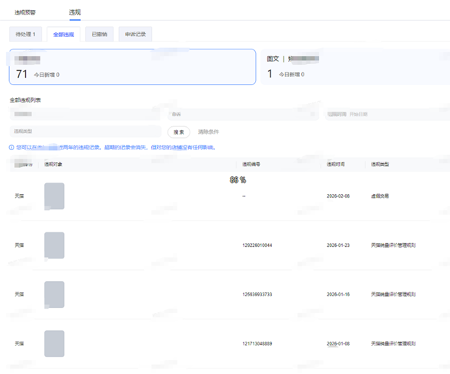Open thumbnail of the 虚假交易 violation row
The width and height of the screenshot is (450, 374).
54,196
